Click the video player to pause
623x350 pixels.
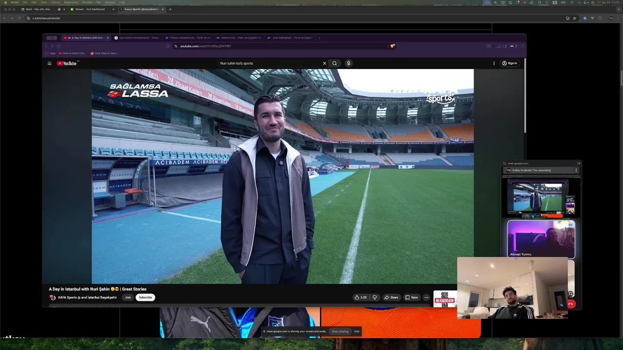point(282,176)
